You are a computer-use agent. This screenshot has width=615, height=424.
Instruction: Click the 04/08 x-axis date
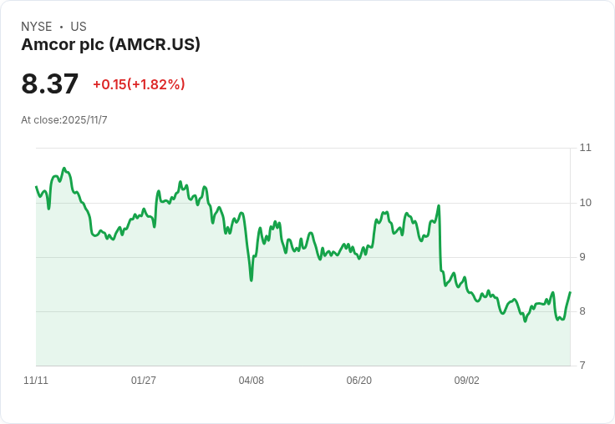[x=252, y=381]
